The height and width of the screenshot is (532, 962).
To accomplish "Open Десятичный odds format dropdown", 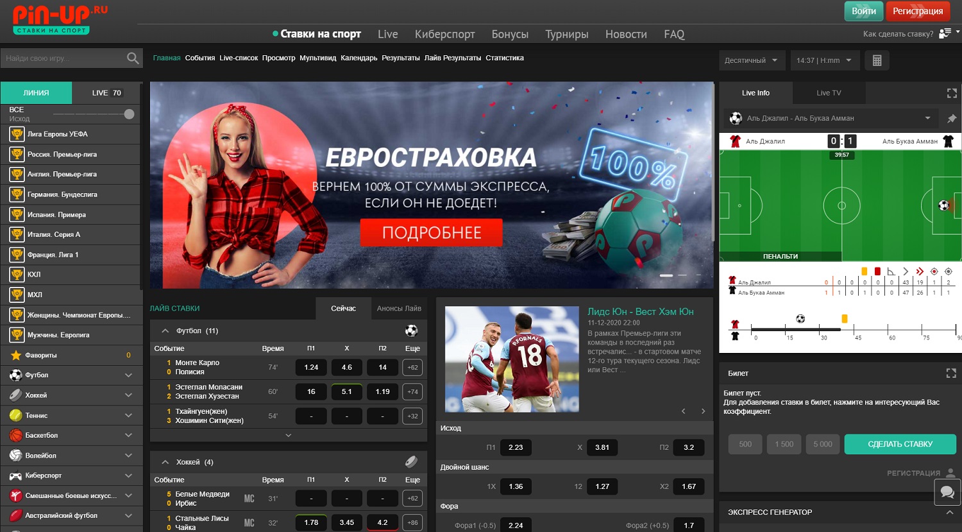I will tap(751, 60).
